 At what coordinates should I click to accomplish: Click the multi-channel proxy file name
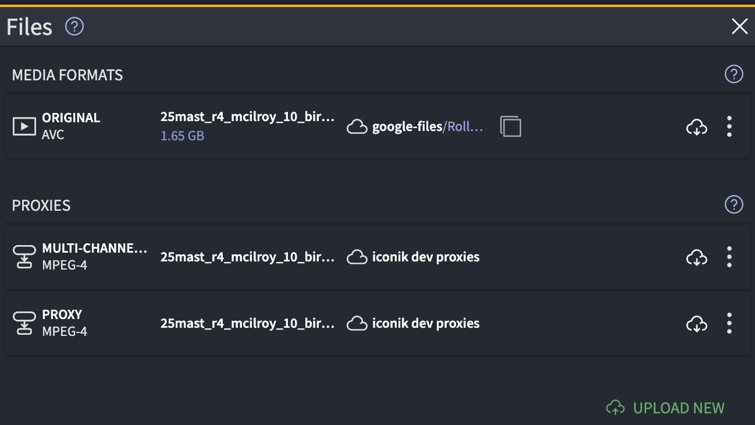tap(247, 257)
